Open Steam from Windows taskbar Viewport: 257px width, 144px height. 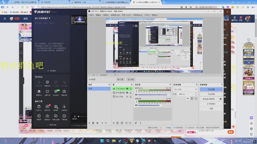[120, 141]
